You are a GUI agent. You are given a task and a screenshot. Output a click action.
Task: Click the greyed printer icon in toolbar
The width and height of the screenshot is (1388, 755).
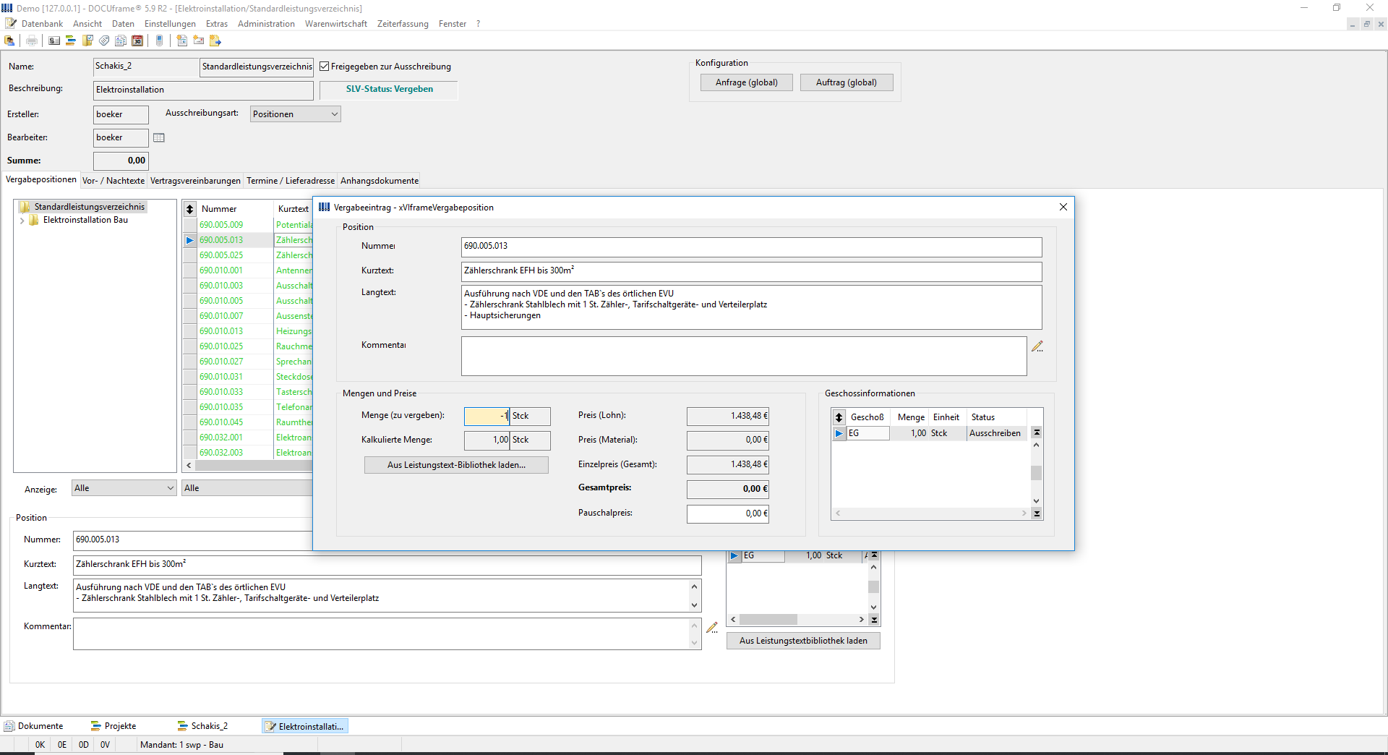(x=32, y=40)
